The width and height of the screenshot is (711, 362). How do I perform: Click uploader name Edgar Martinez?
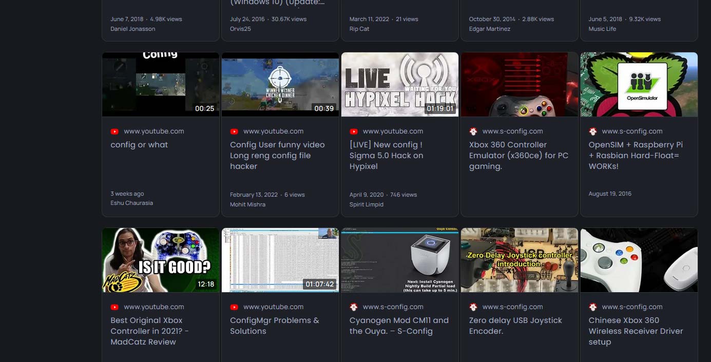[490, 29]
